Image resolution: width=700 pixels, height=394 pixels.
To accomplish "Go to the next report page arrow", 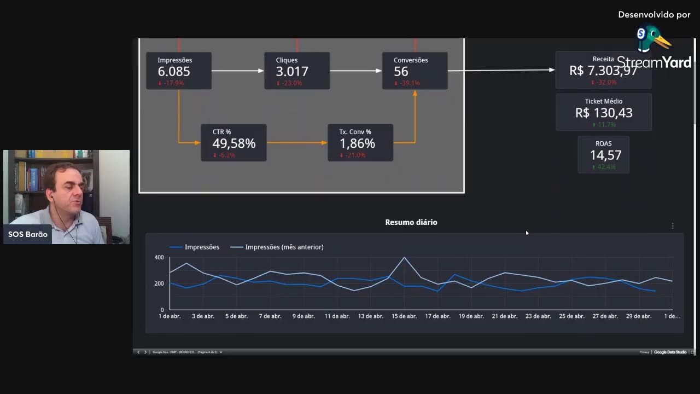I will click(145, 352).
